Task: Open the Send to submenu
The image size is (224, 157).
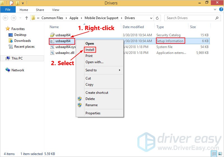Action: tap(103, 70)
